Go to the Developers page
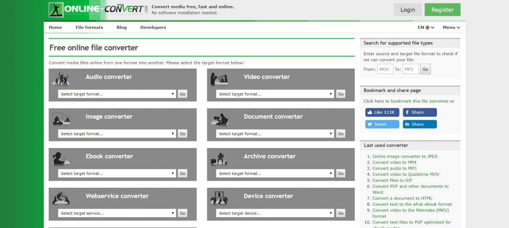509x228 pixels. coord(153,27)
